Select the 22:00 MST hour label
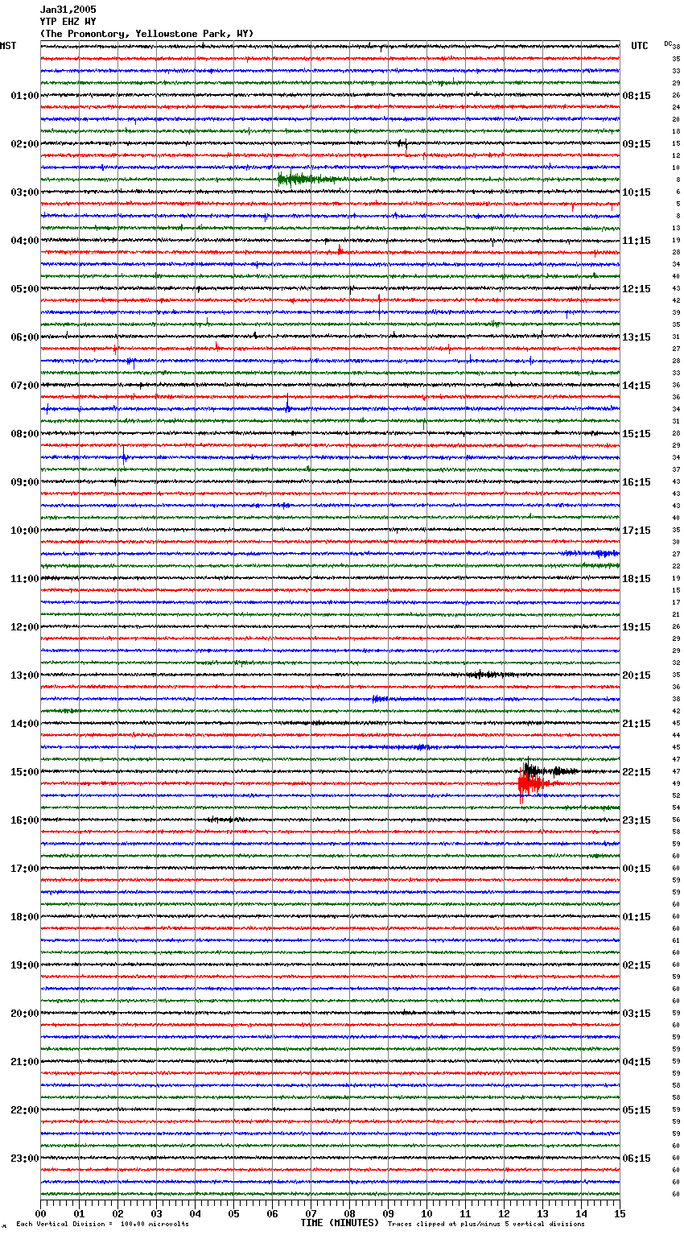This screenshot has width=684, height=1235. [x=25, y=1110]
